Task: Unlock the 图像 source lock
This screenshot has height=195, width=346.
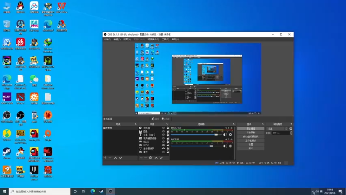Action: [x=167, y=131]
